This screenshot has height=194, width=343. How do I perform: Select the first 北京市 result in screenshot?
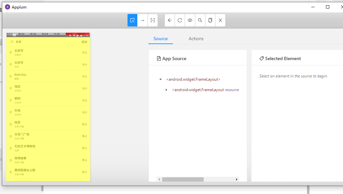click(48, 53)
